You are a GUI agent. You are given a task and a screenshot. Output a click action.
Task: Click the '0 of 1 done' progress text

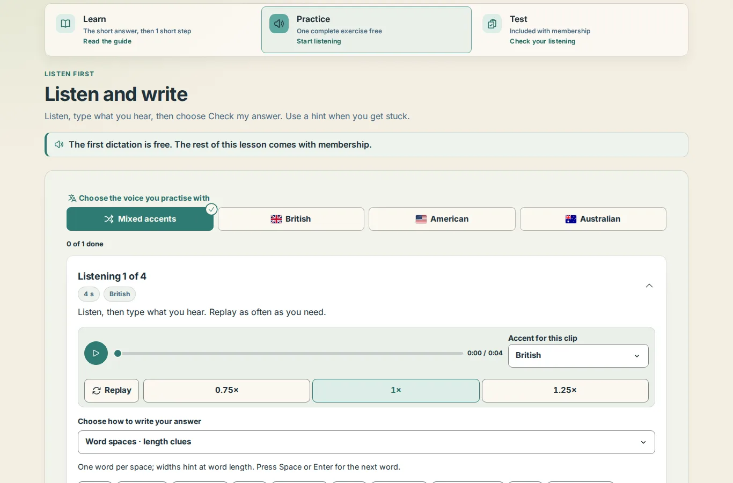85,244
